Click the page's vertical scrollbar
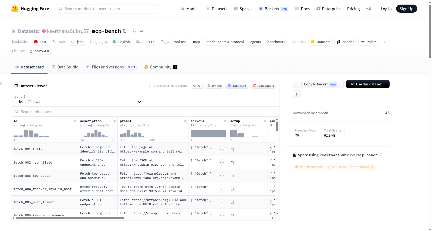 [430, 31]
